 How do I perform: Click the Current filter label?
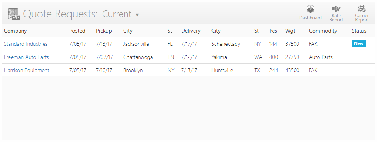(x=117, y=14)
